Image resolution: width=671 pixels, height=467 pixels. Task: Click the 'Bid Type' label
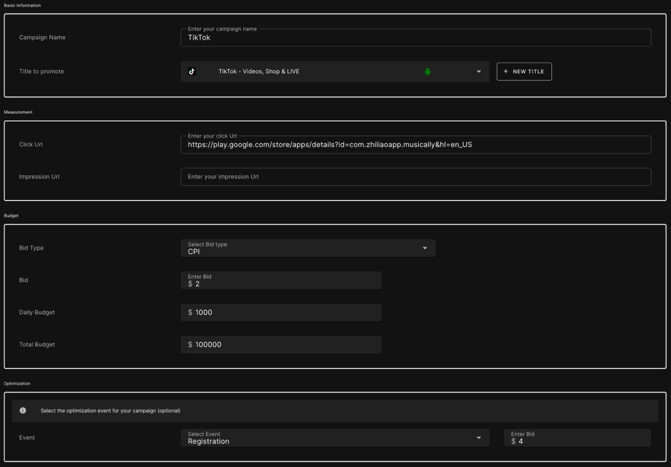(31, 248)
